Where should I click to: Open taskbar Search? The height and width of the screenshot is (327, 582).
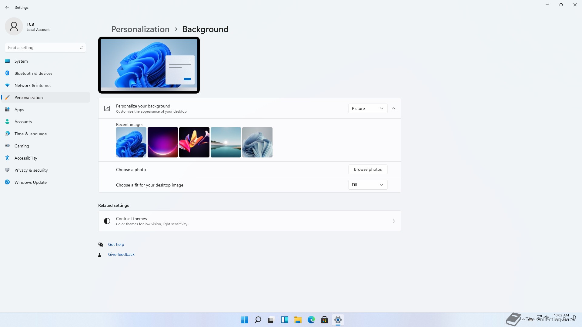pos(258,320)
